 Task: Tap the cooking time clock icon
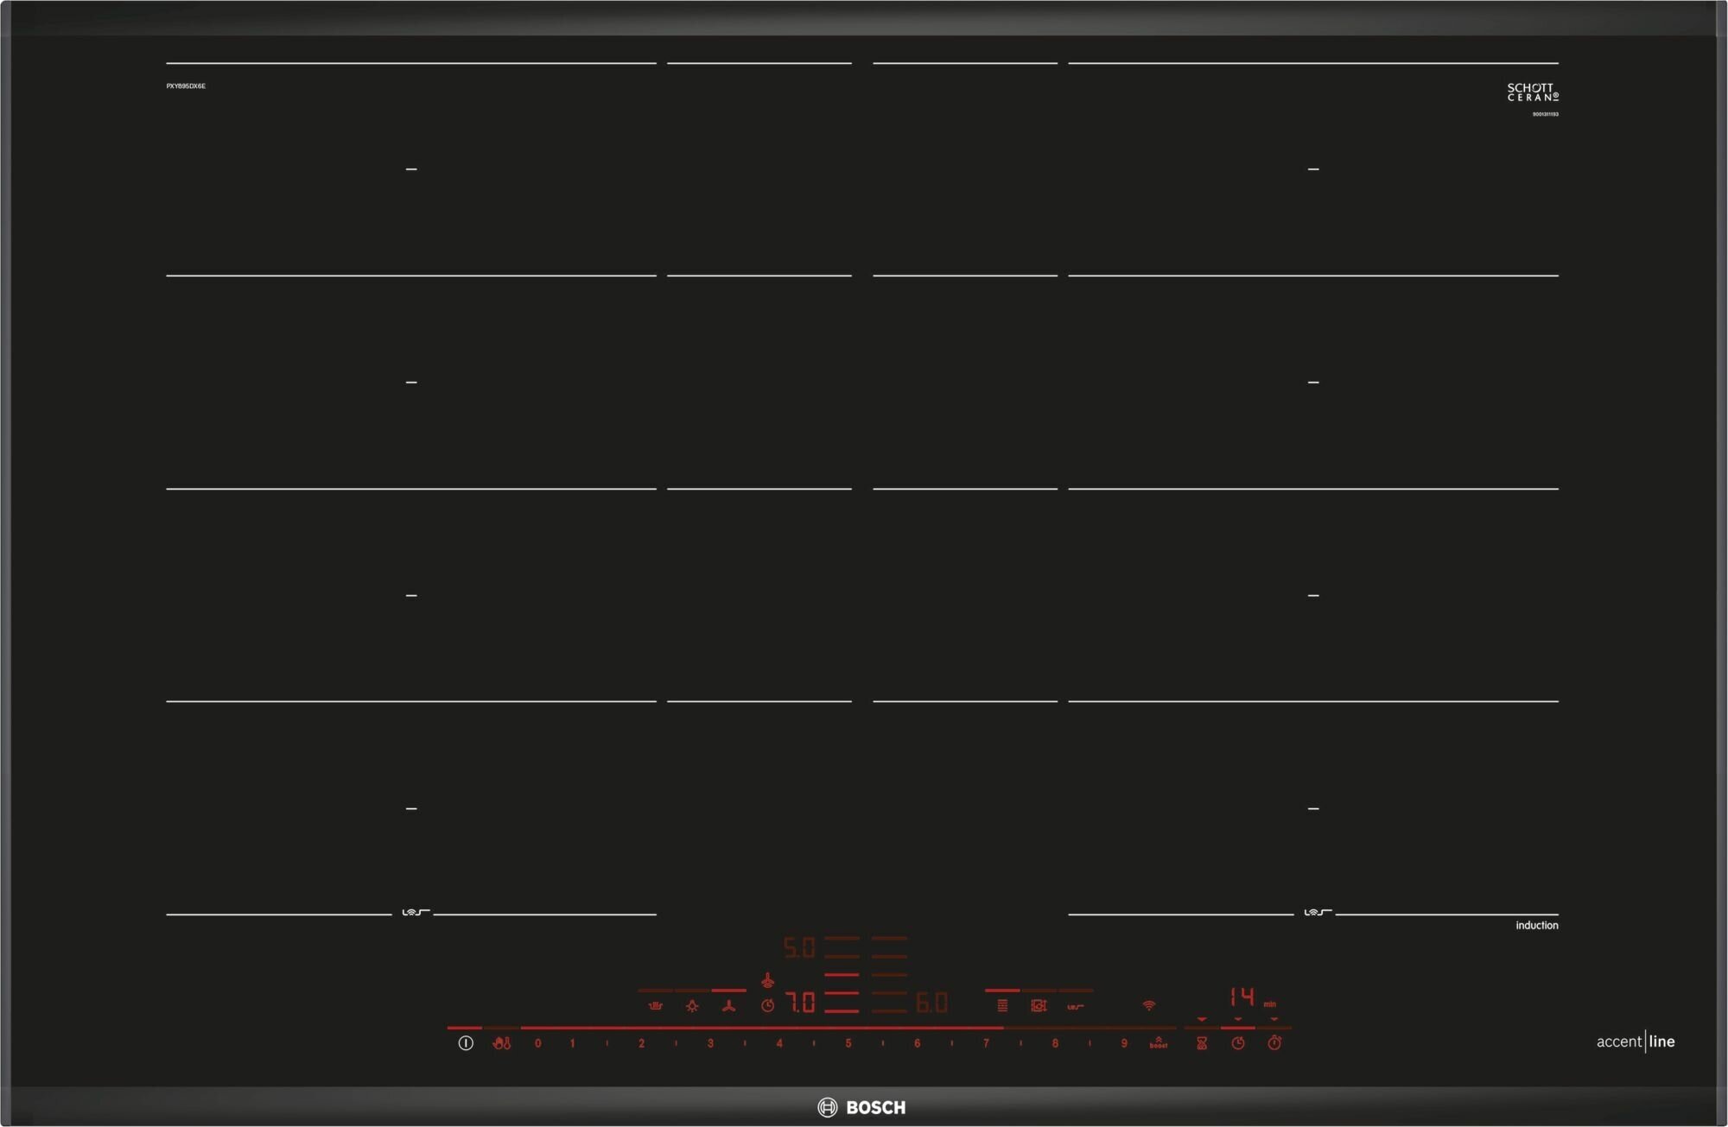pyautogui.click(x=1238, y=1043)
